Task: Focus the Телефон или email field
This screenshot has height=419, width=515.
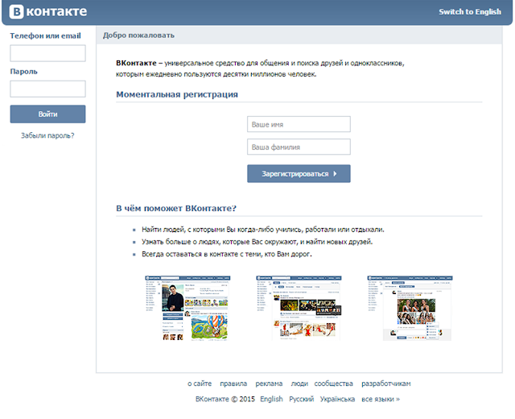Action: [x=47, y=53]
